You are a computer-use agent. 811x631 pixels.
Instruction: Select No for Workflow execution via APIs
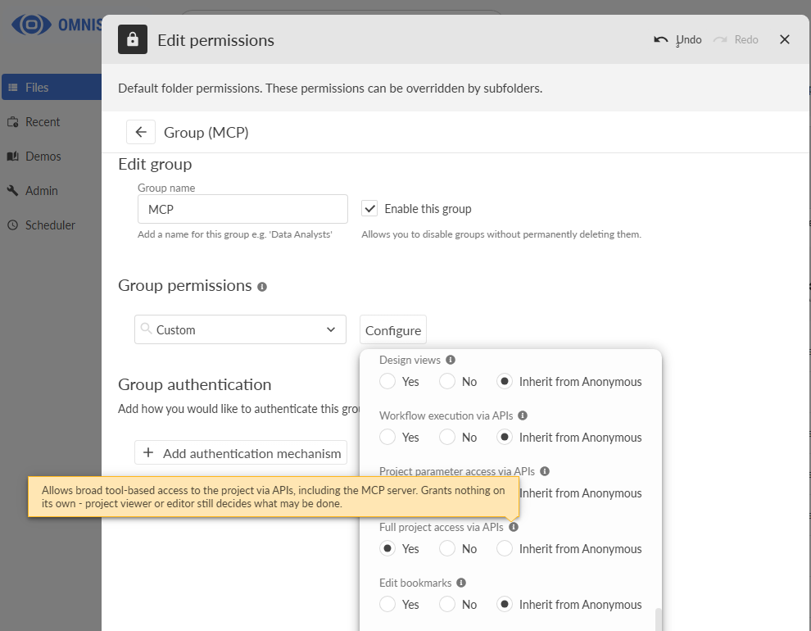click(447, 437)
